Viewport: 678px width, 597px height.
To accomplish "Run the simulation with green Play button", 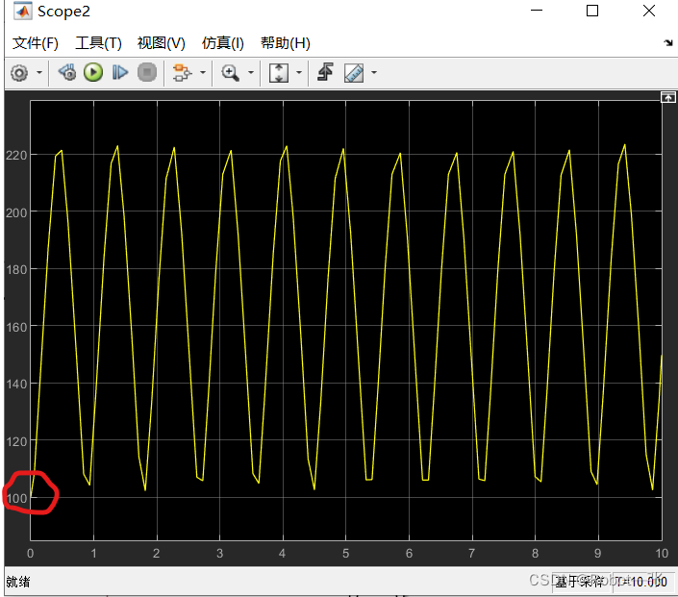I will [93, 72].
